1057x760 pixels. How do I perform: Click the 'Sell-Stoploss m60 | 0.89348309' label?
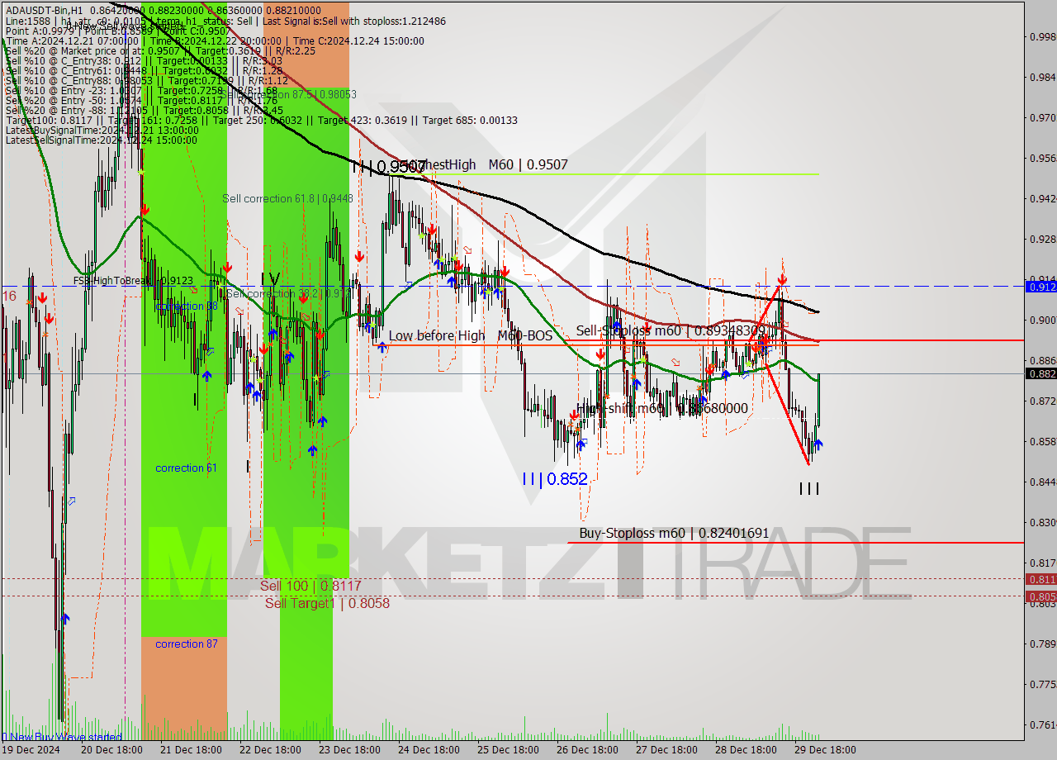click(671, 330)
